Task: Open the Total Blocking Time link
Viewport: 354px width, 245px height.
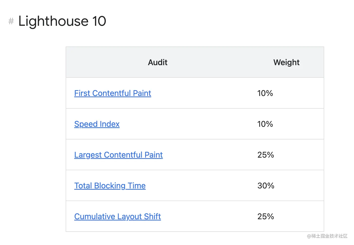Action: (110, 186)
